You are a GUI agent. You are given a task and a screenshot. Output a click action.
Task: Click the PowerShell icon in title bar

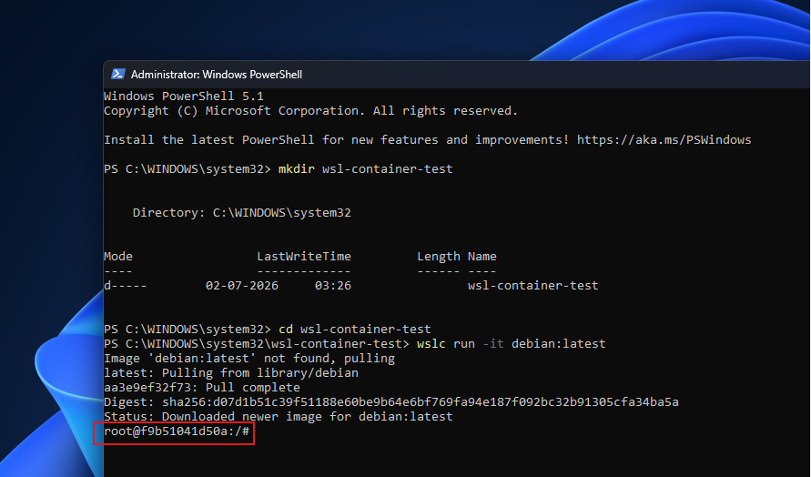118,74
